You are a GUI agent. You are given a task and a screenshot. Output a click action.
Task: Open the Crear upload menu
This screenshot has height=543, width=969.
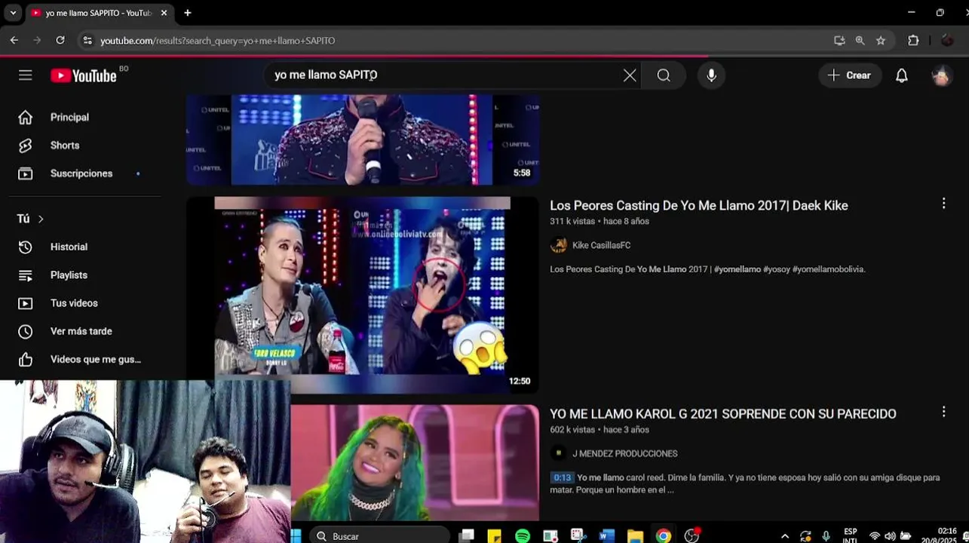pyautogui.click(x=850, y=75)
